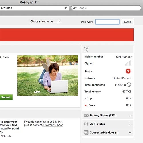The width and height of the screenshot is (143, 143).
Task: Click the red Down traffic arrow icon
Action: point(86,106)
